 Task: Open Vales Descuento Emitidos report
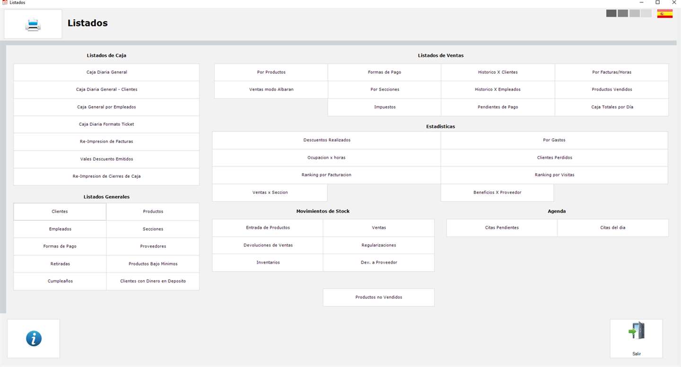click(x=106, y=159)
